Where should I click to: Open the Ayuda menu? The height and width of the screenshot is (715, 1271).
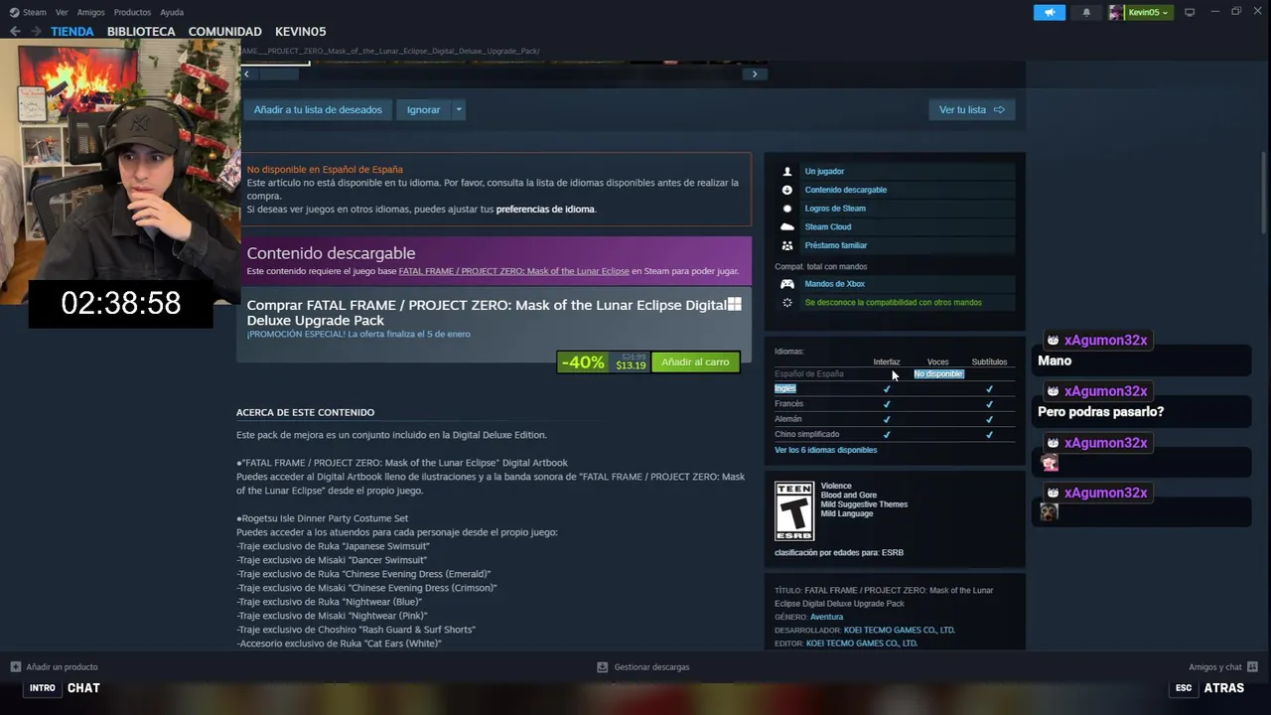click(x=172, y=12)
